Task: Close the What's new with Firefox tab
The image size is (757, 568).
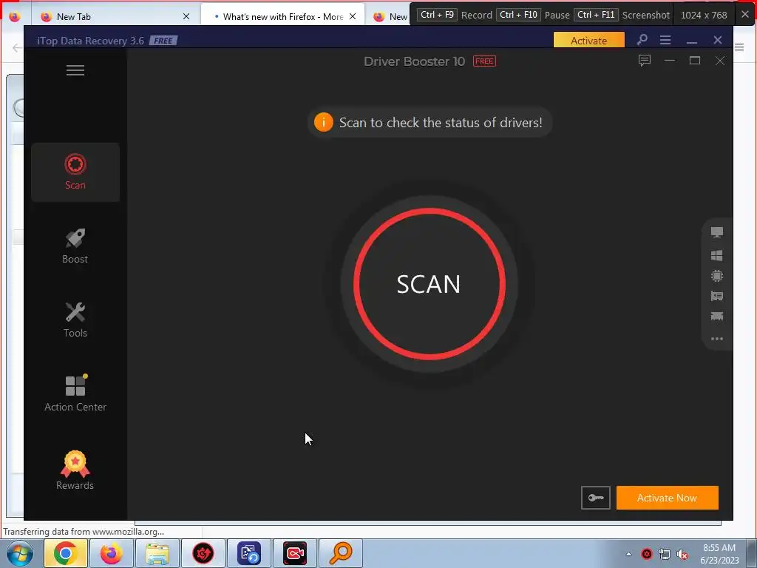Action: [x=353, y=16]
